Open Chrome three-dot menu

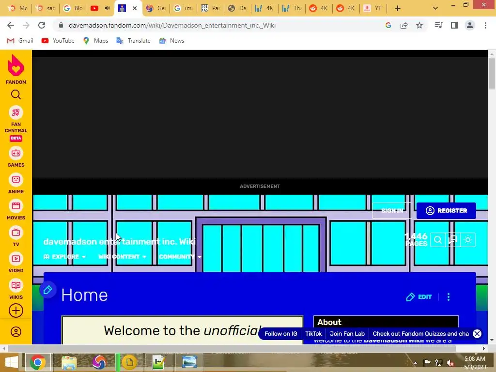tap(485, 25)
